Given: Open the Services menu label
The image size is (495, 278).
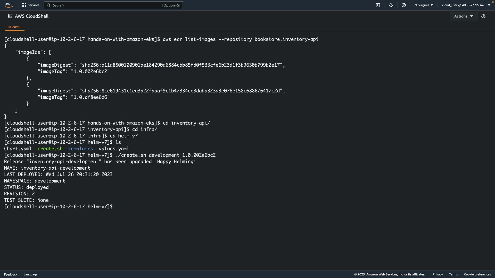Looking at the screenshot, I should (x=34, y=5).
